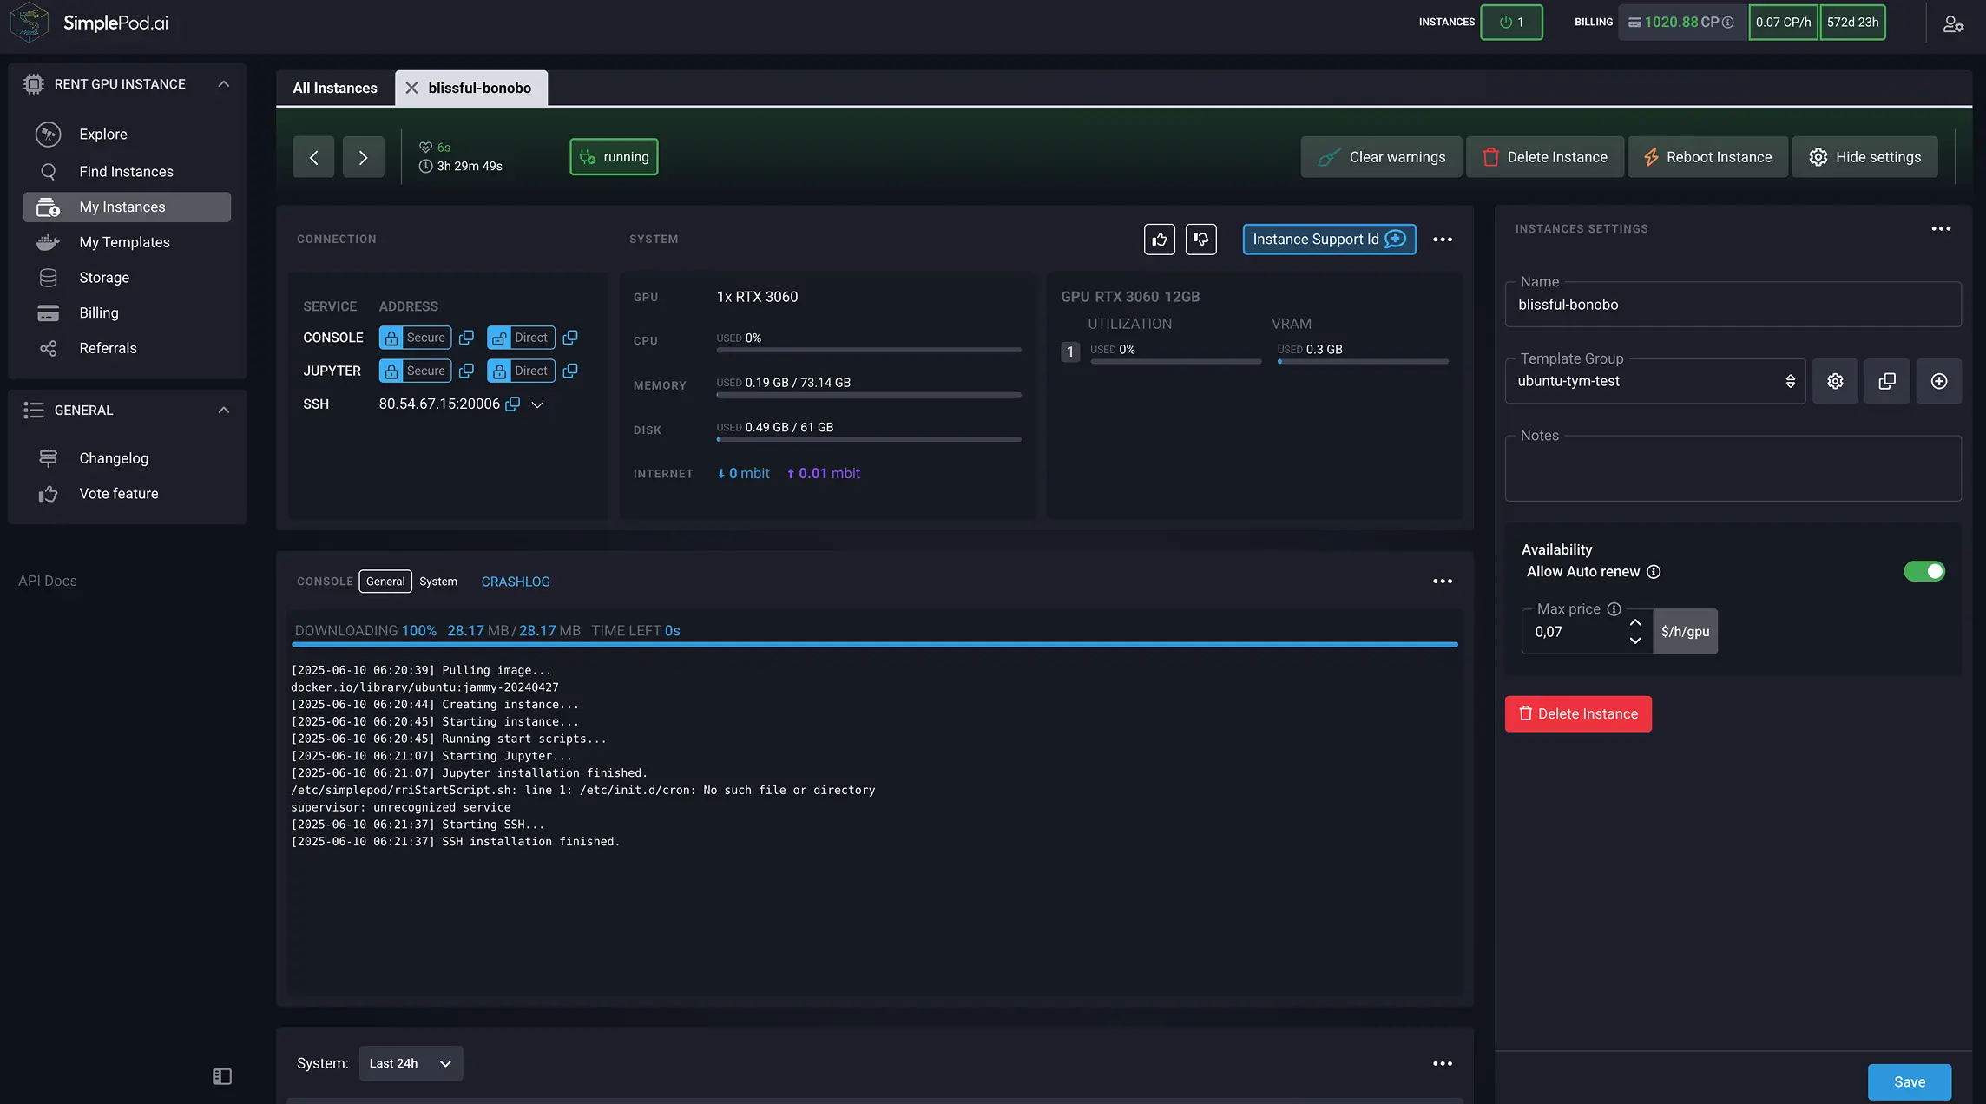Collapse the sidebar using the panel icon
The height and width of the screenshot is (1104, 1986).
(x=222, y=1076)
